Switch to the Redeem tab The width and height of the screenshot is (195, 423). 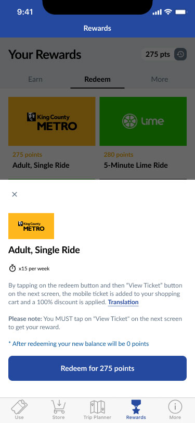point(98,79)
